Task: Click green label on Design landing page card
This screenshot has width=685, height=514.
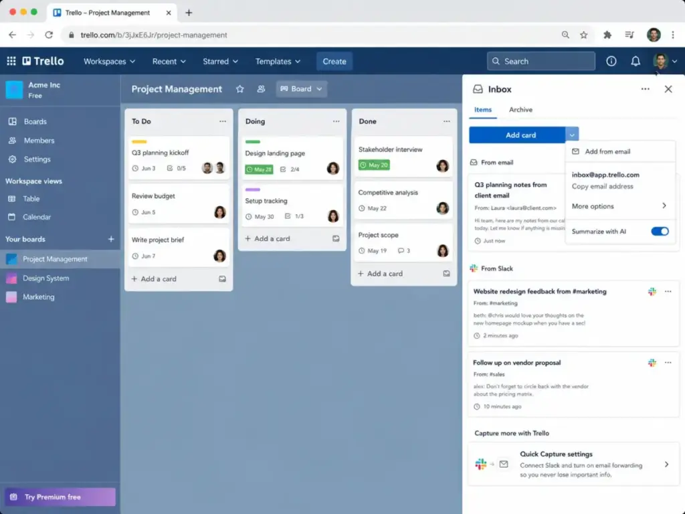Action: 252,142
